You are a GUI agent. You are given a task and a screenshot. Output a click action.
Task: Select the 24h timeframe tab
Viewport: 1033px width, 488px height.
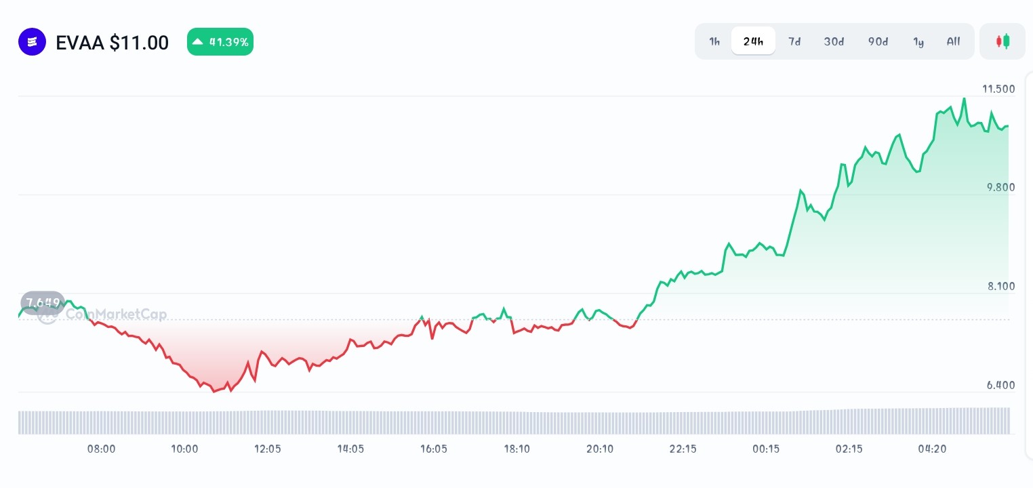click(753, 41)
